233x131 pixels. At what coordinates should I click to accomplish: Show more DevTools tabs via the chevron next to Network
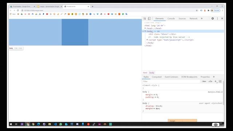pos(202,19)
